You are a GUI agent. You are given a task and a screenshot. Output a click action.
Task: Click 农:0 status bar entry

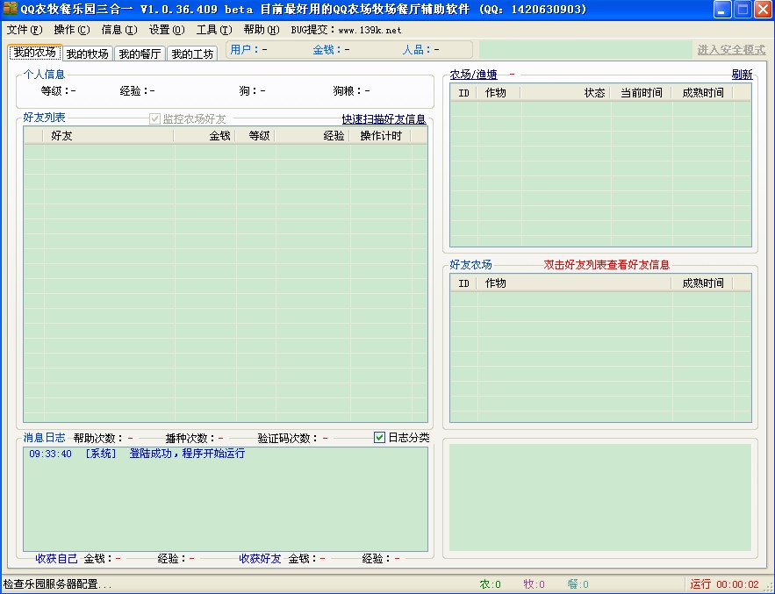pos(491,584)
